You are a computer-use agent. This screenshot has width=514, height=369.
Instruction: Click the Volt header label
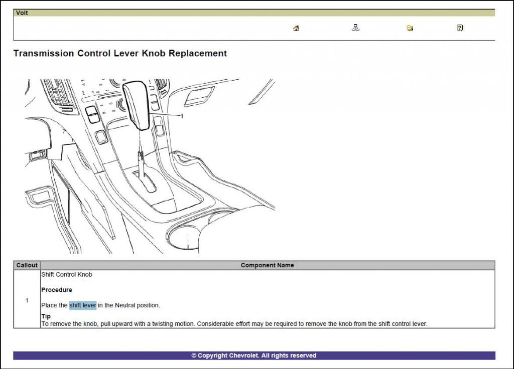coord(22,13)
